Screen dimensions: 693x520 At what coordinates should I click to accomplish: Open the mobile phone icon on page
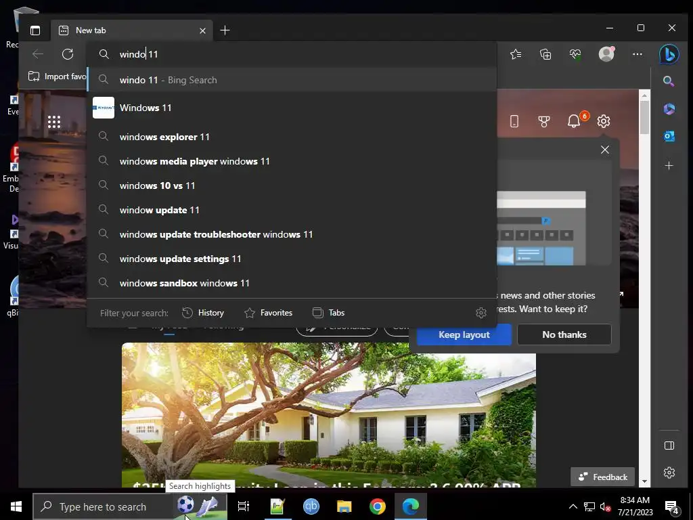pyautogui.click(x=514, y=121)
